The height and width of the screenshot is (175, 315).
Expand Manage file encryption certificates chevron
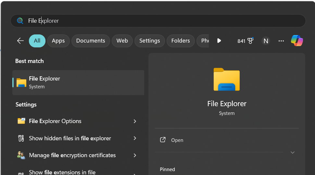[x=135, y=155]
